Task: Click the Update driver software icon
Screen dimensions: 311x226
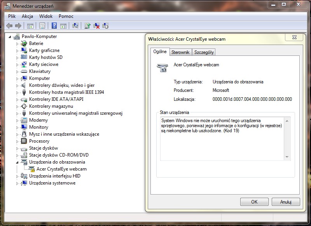Action: [x=87, y=26]
